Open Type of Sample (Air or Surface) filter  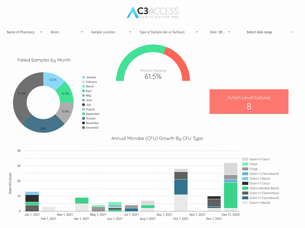[x=169, y=32]
